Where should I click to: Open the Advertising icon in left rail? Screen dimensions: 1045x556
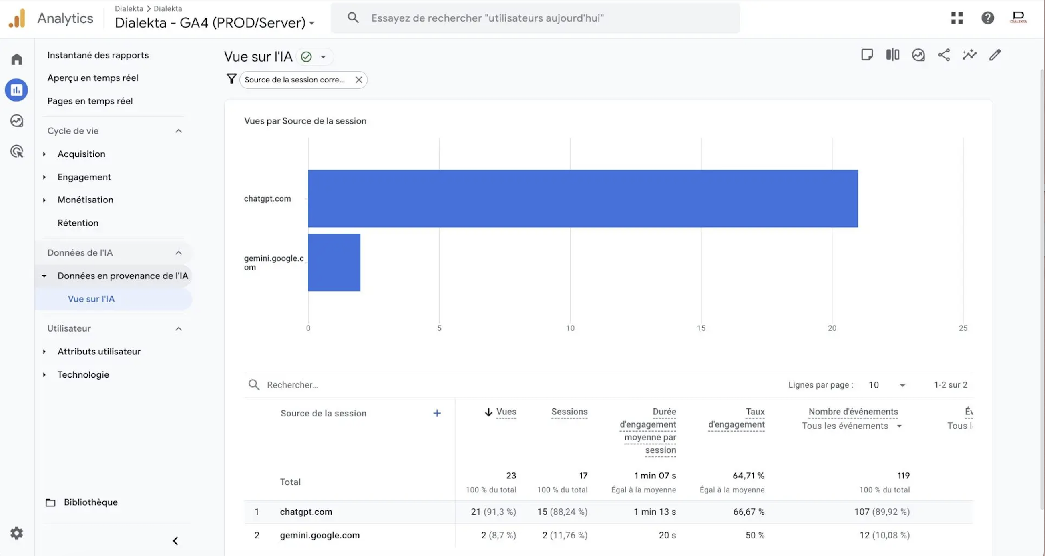click(17, 152)
